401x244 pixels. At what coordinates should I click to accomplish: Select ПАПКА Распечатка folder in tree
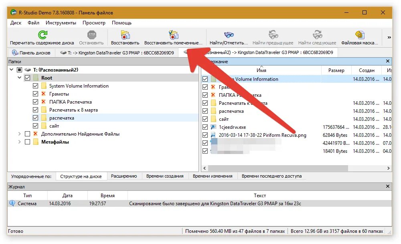click(70, 102)
